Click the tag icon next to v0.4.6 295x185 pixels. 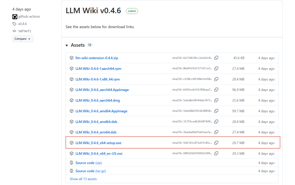point(14,24)
